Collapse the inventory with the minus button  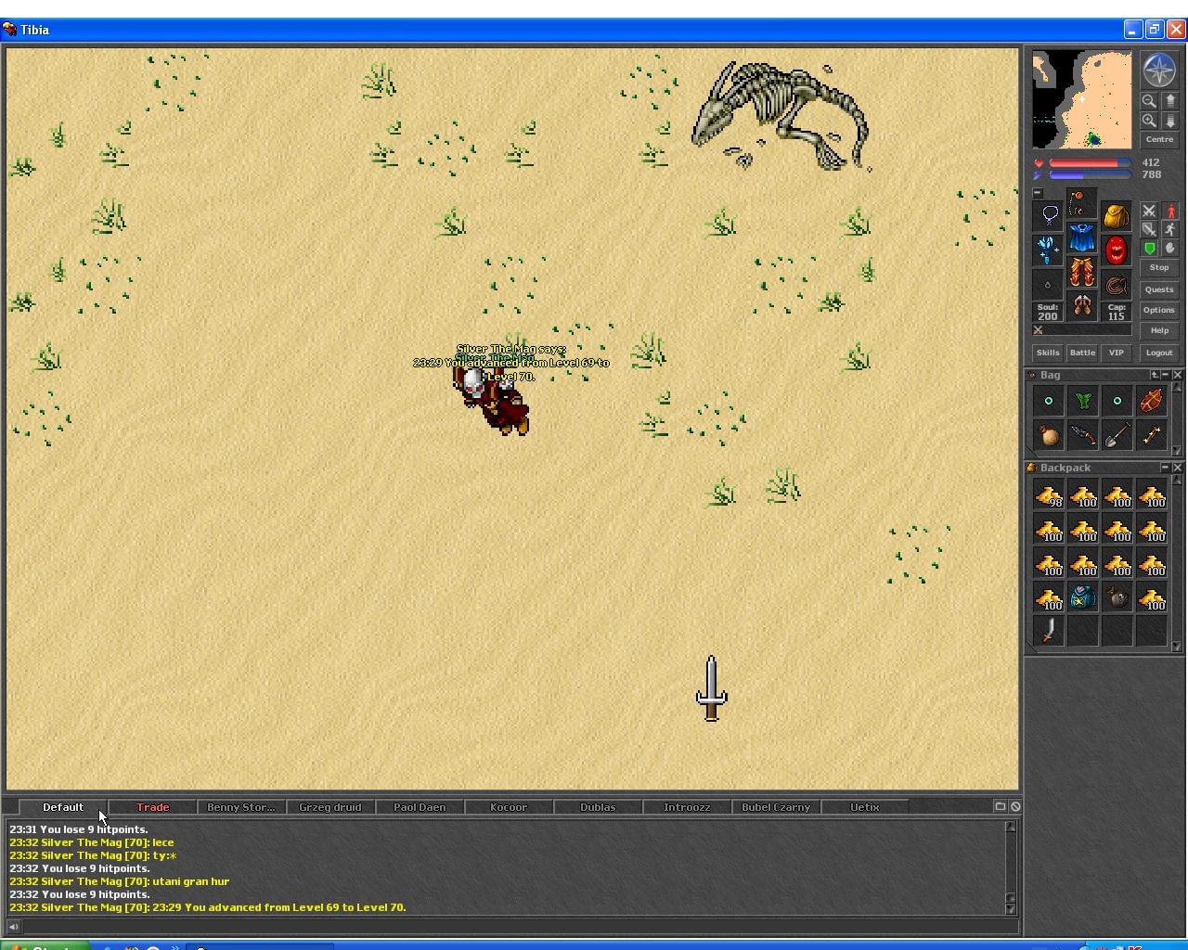[x=1038, y=193]
